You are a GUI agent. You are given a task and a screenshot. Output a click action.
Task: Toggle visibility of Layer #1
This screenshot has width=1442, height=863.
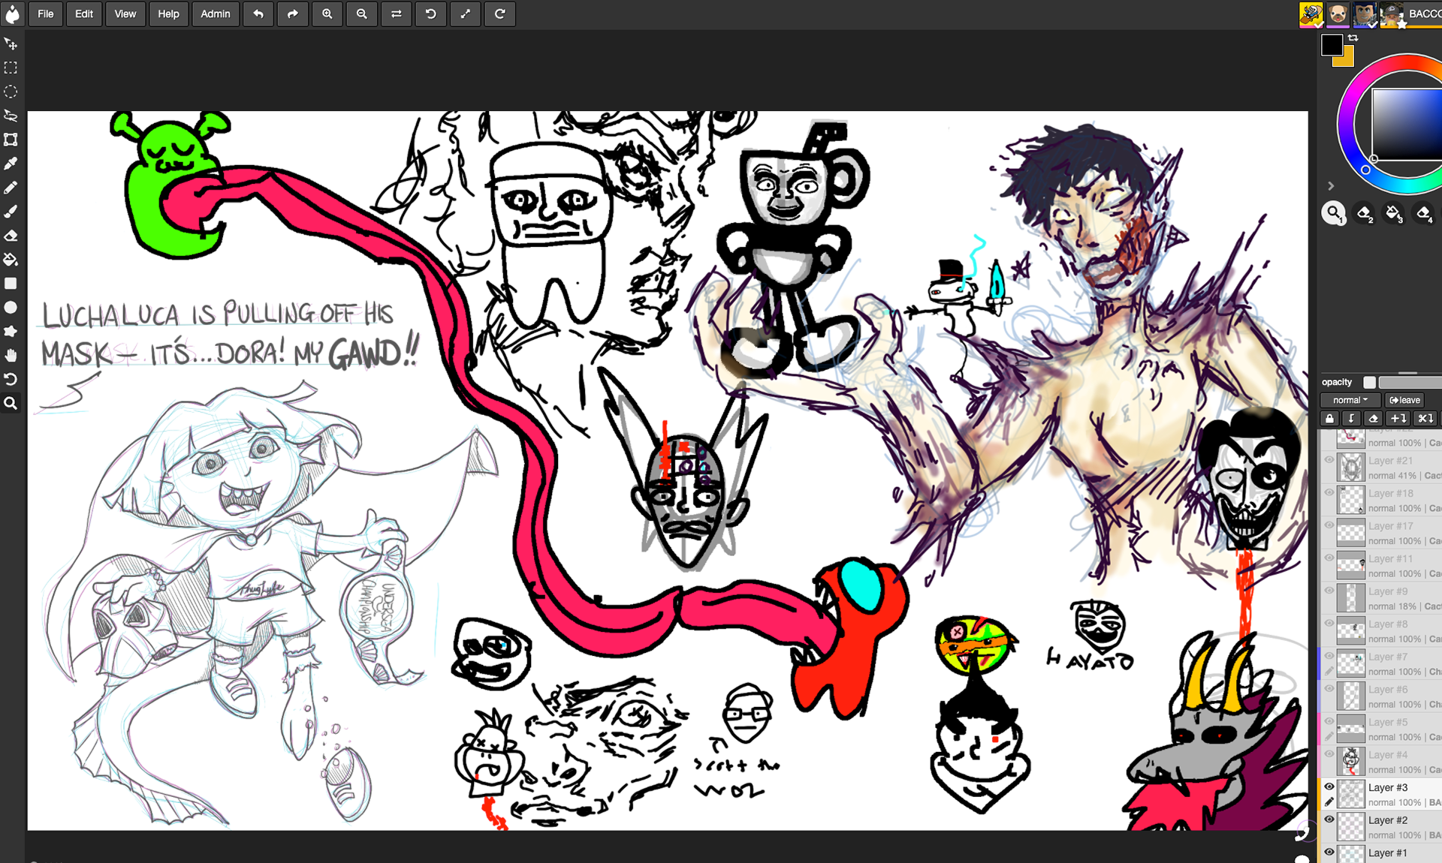coord(1329,852)
